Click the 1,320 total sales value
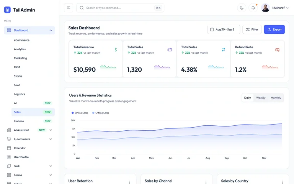The width and height of the screenshot is (294, 184). (134, 70)
